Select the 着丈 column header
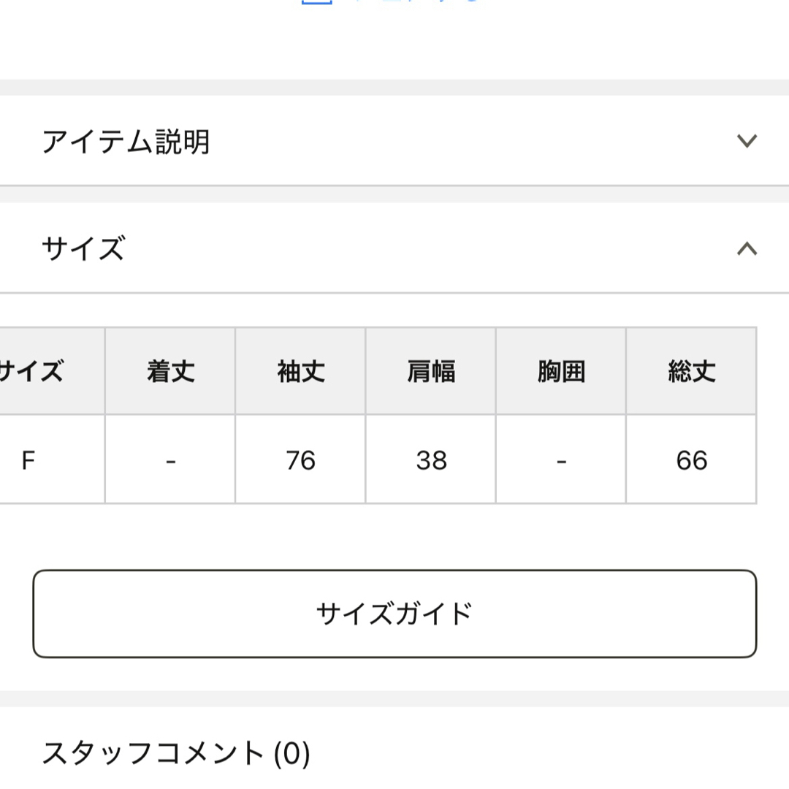Viewport: 789px width, 789px height. point(170,371)
